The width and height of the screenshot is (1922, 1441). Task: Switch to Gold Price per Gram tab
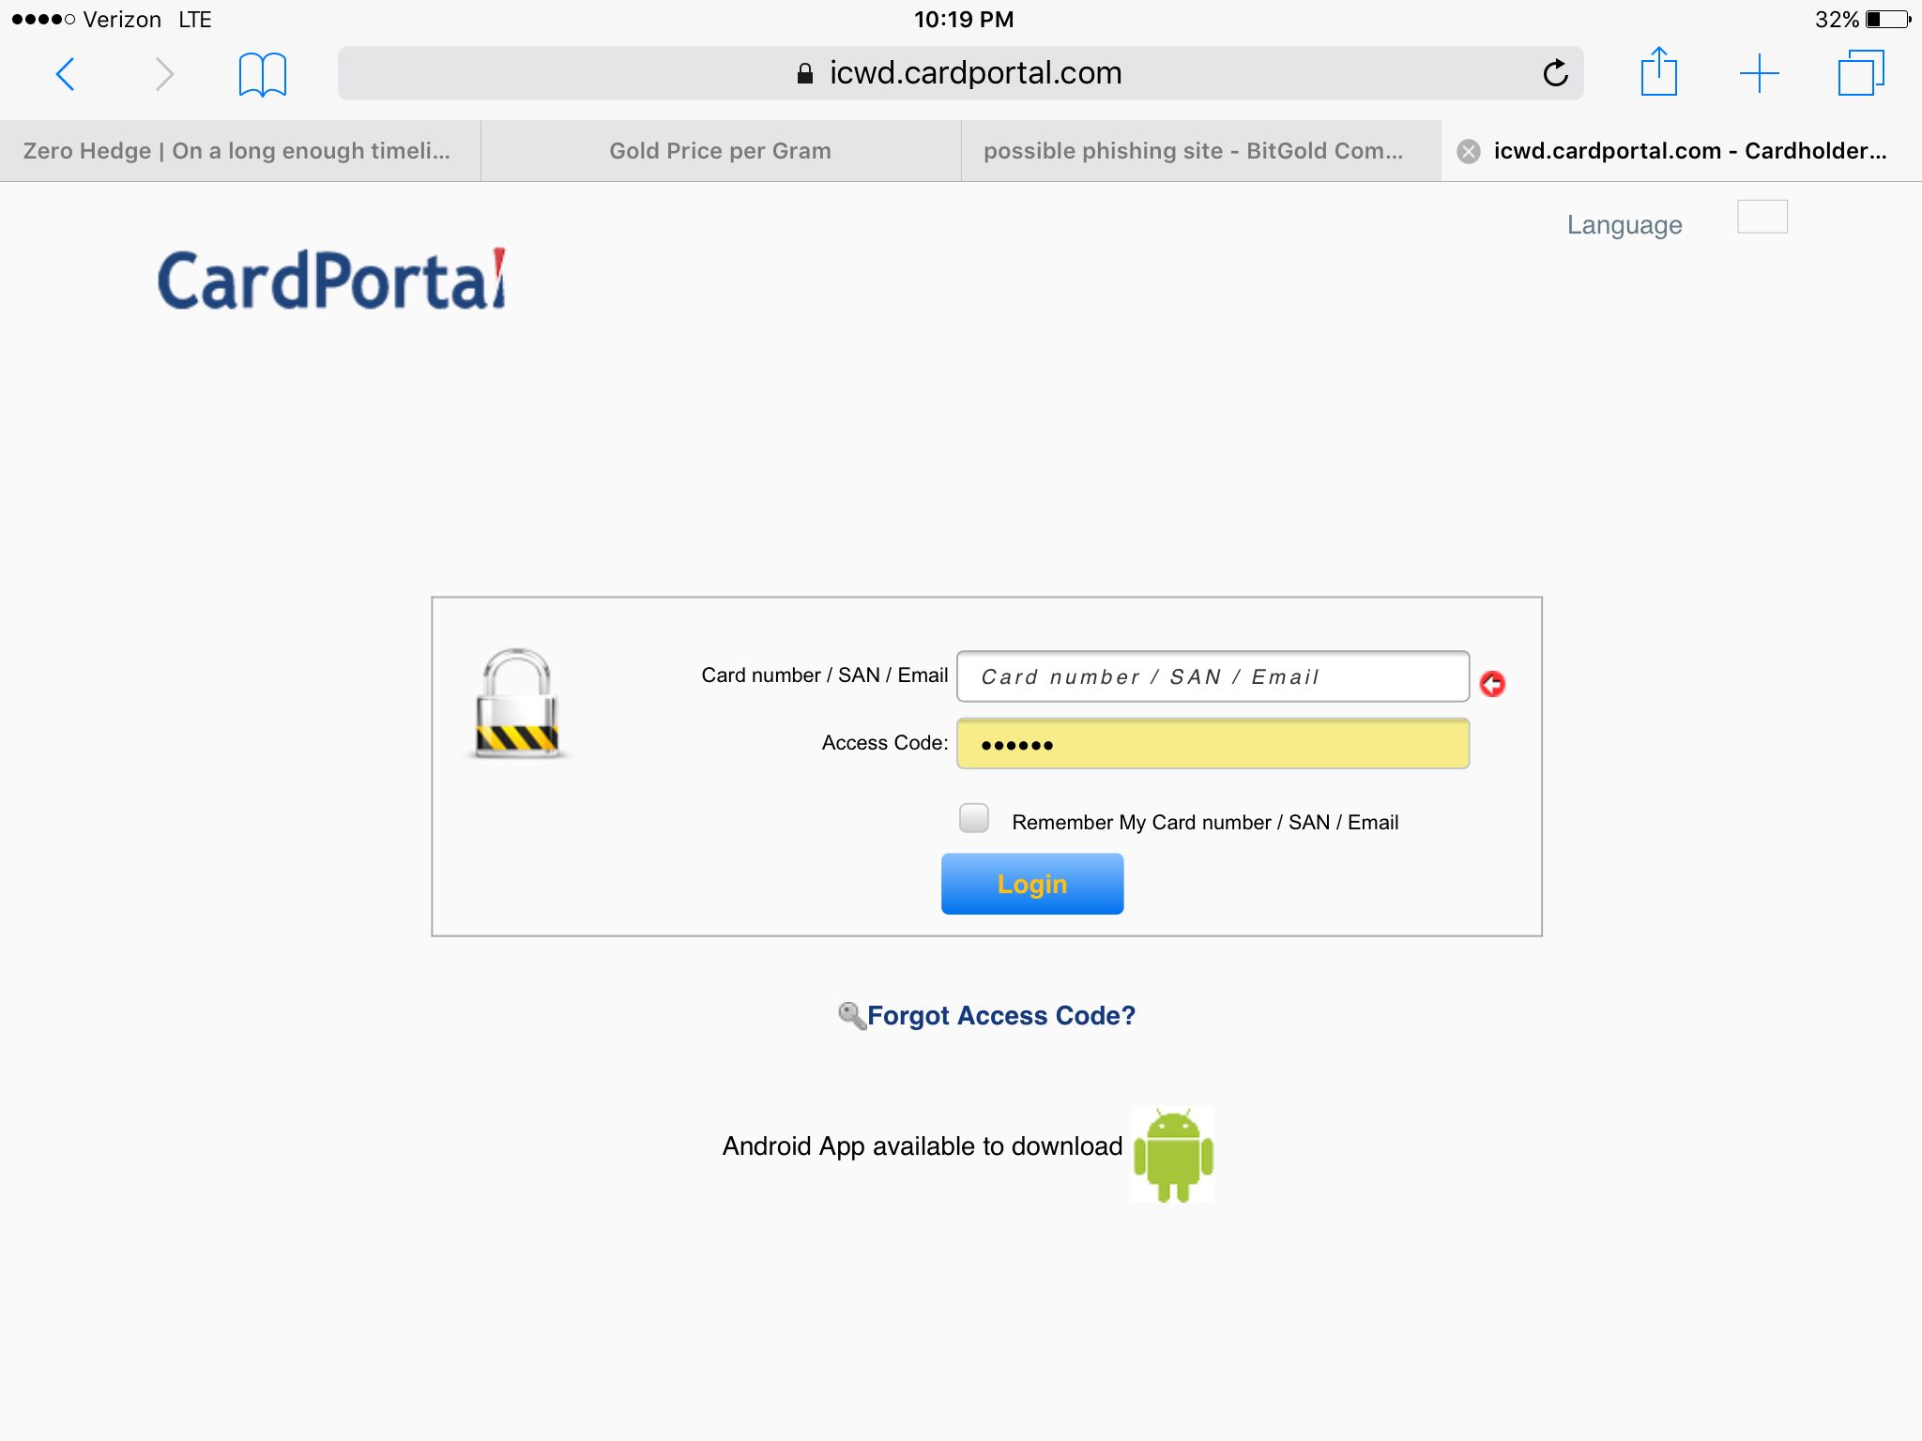(720, 151)
